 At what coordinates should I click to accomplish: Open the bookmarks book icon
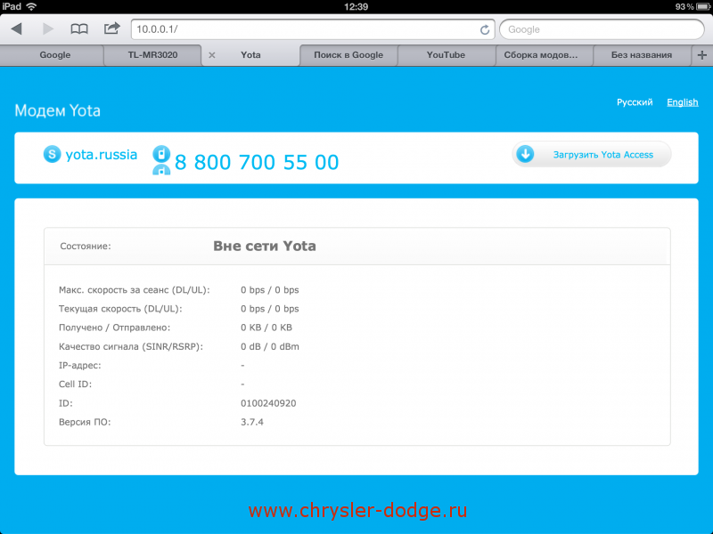click(79, 29)
